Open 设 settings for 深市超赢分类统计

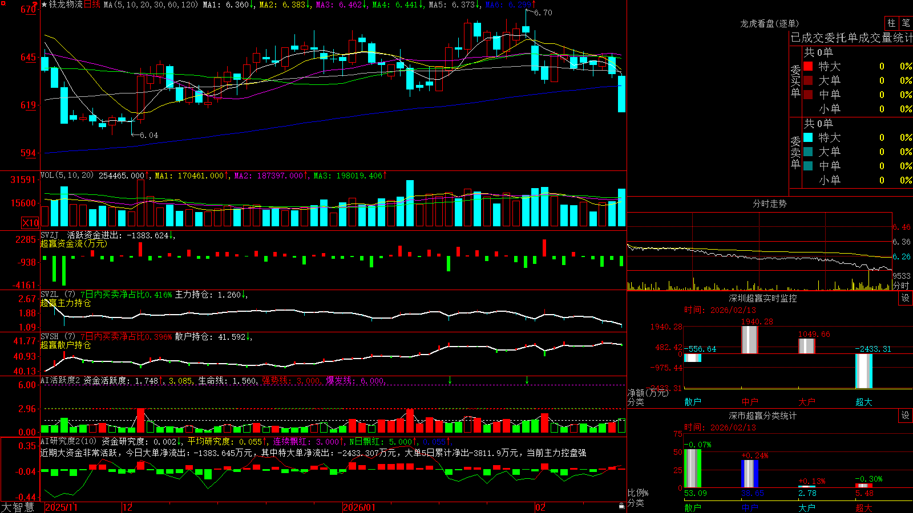click(906, 416)
